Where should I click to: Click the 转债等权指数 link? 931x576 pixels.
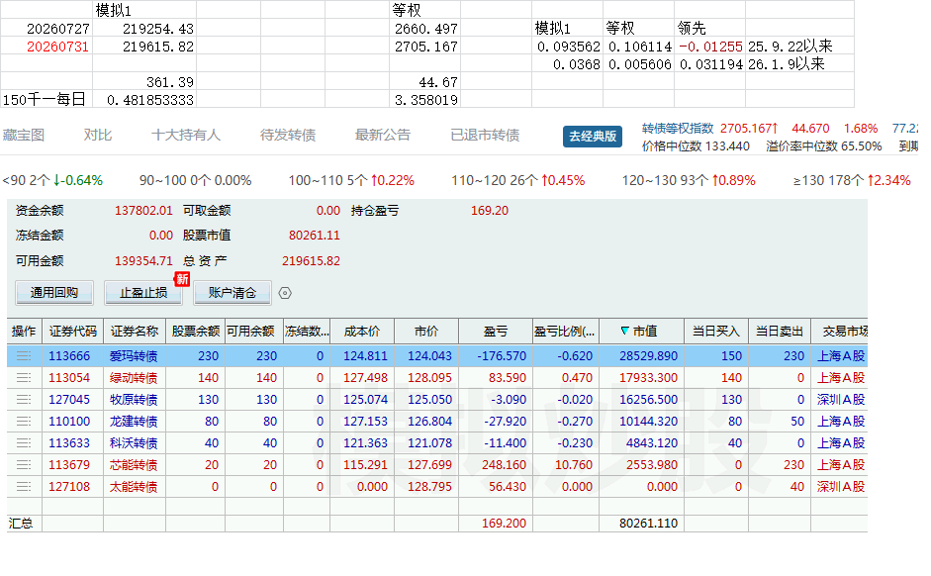click(678, 129)
